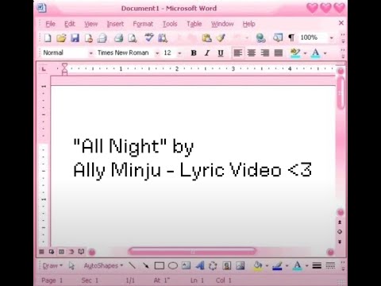This screenshot has height=286, width=381.
Task: Toggle Italic formatting
Action: [x=207, y=53]
